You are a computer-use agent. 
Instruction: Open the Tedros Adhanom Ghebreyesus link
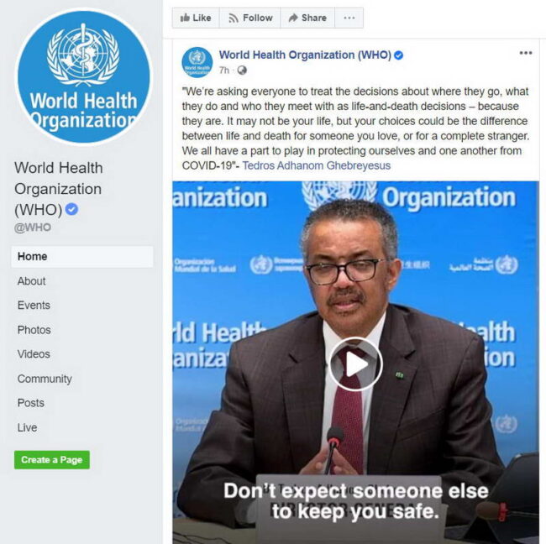[317, 165]
